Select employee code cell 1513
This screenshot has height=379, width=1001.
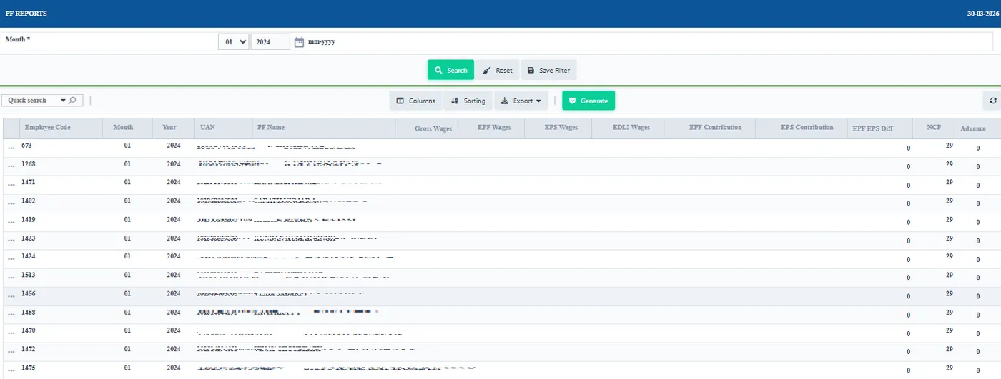click(x=29, y=275)
